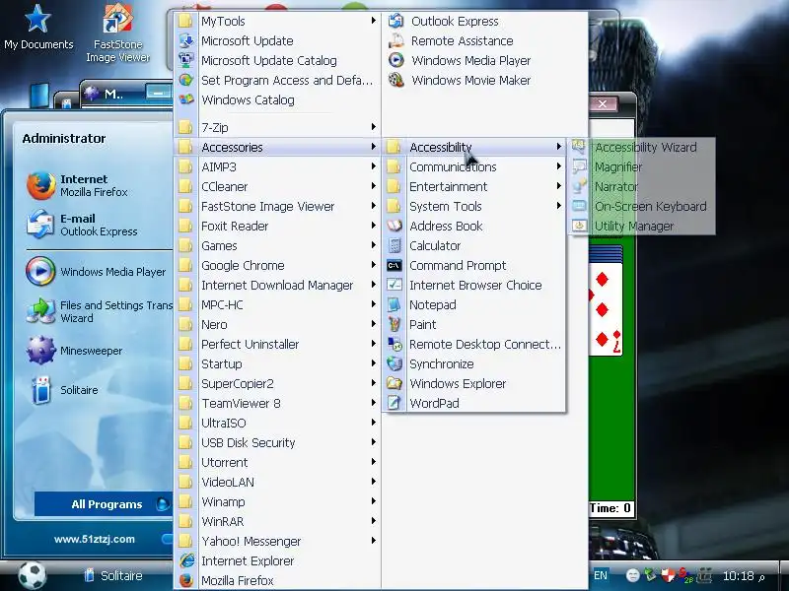Open FastStone Image Viewer desktop shortcut

pos(117,33)
